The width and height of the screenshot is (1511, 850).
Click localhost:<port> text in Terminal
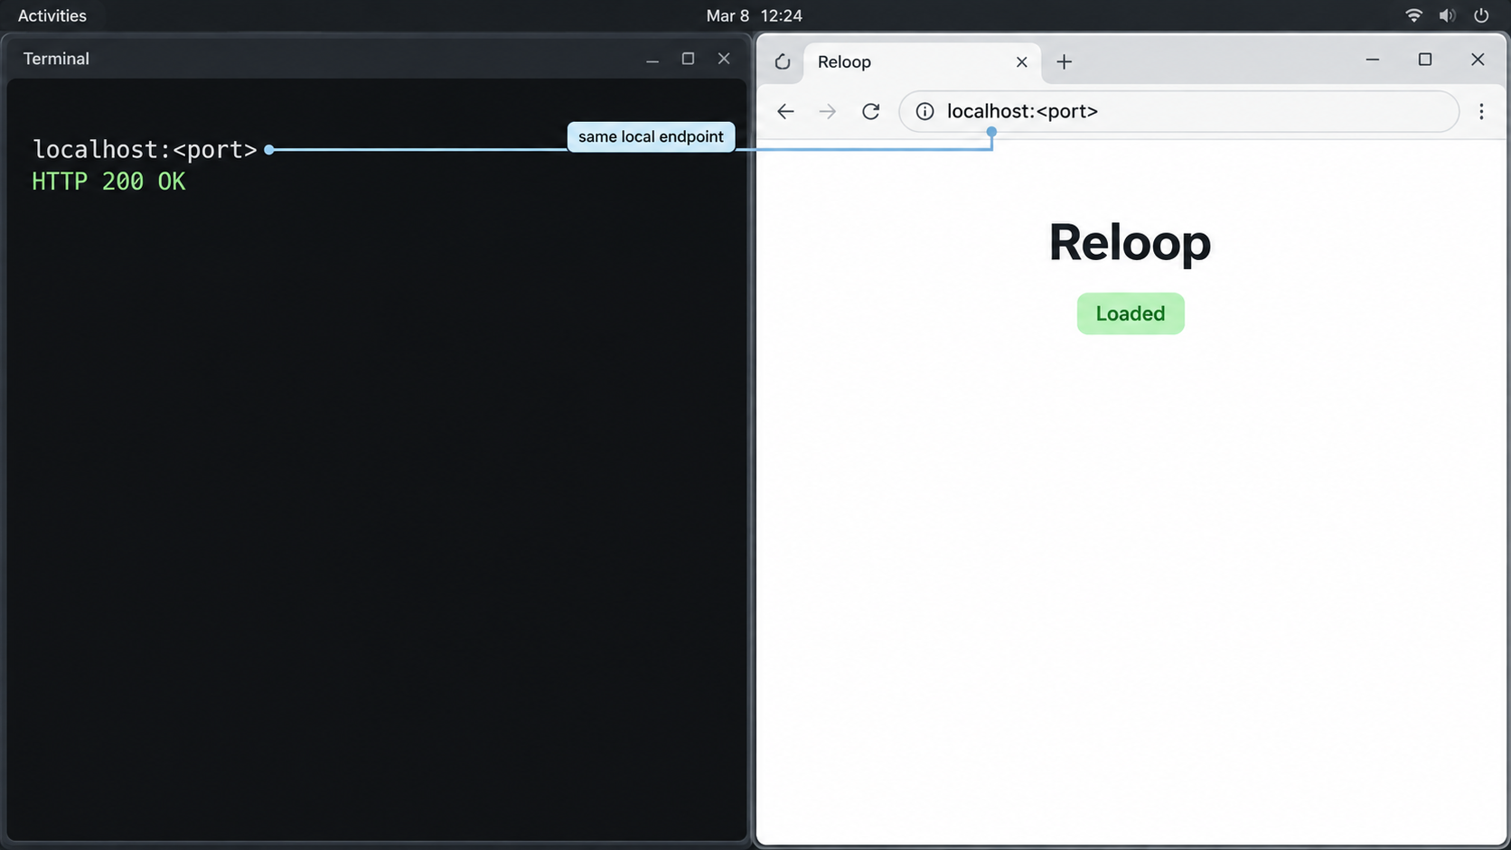145,149
